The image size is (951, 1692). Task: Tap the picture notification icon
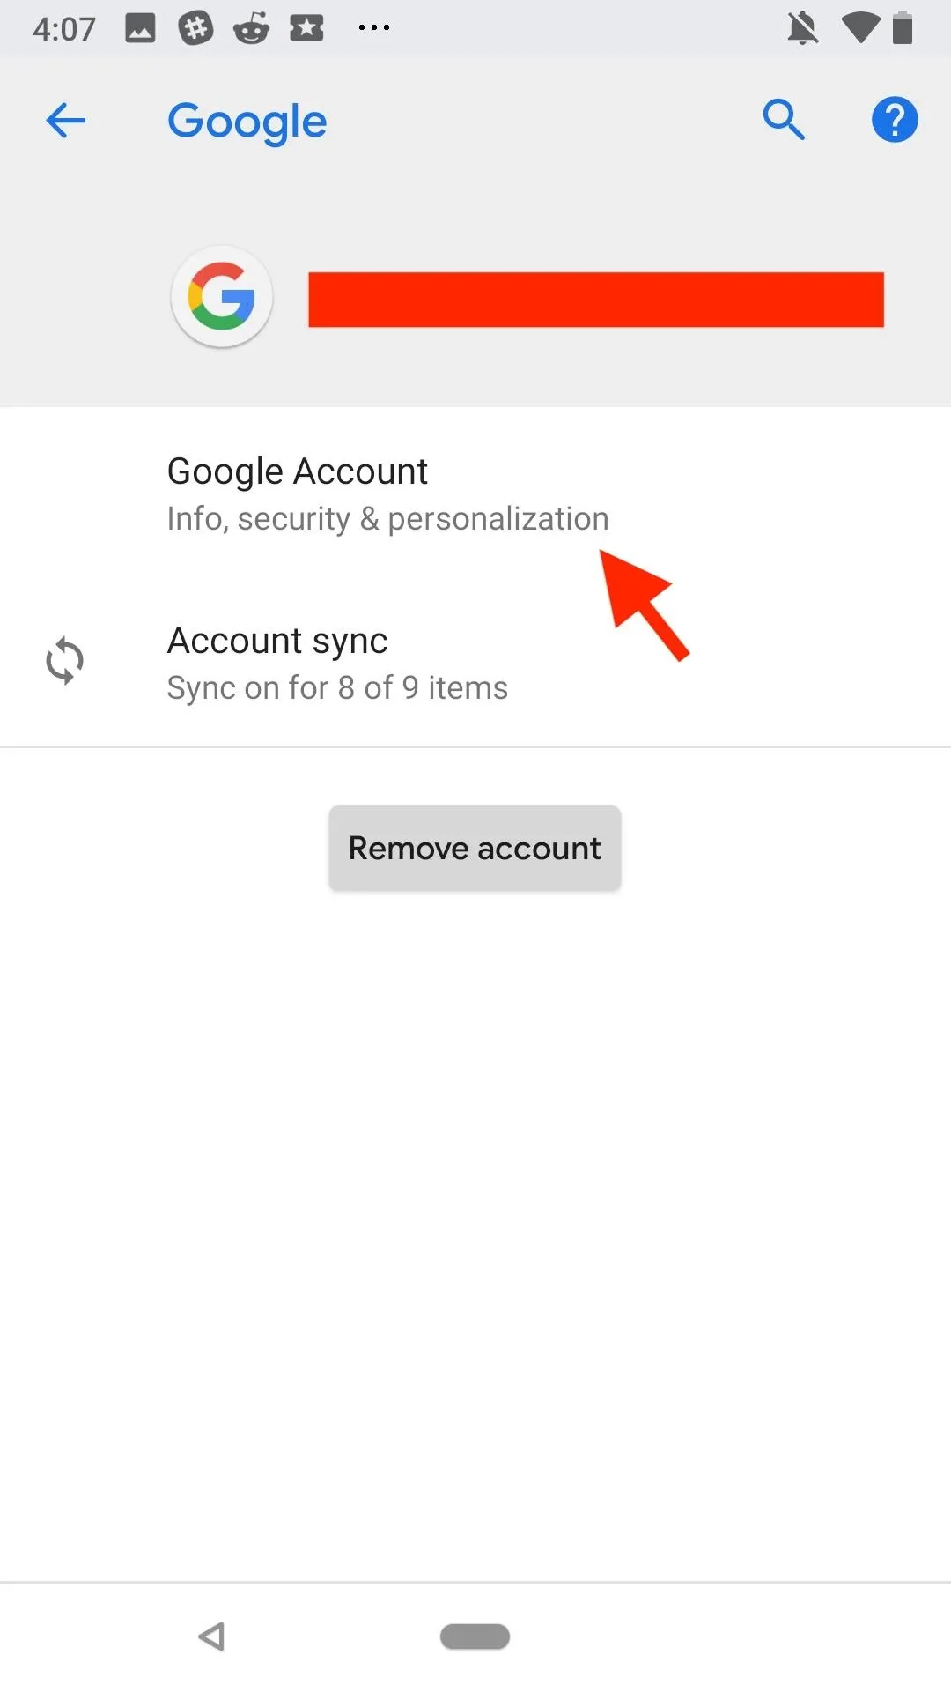(x=140, y=28)
